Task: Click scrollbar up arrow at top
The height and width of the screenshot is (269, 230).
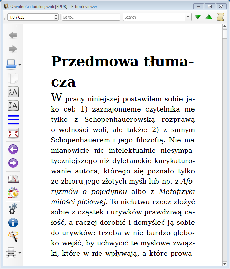Action: (x=225, y=26)
